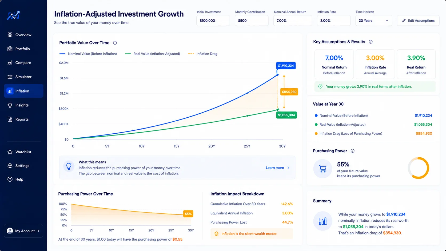This screenshot has width=446, height=251.
Task: Click the Insights lightbulb icon in sidebar
Action: pos(10,105)
